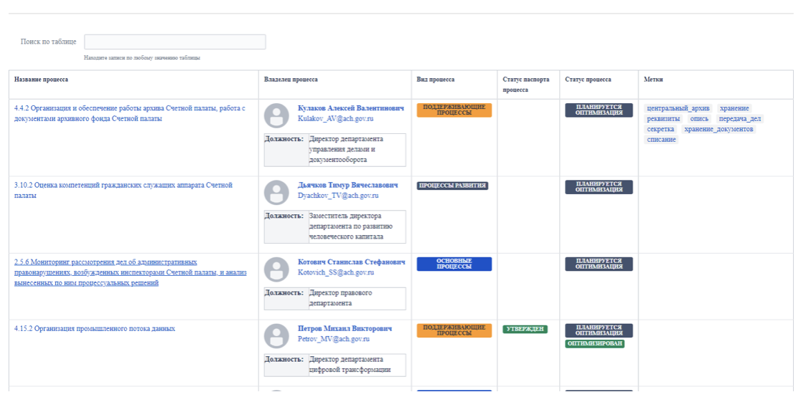Open 4.15.2 Организация промышленного потока данных
801x397 pixels.
(x=95, y=329)
